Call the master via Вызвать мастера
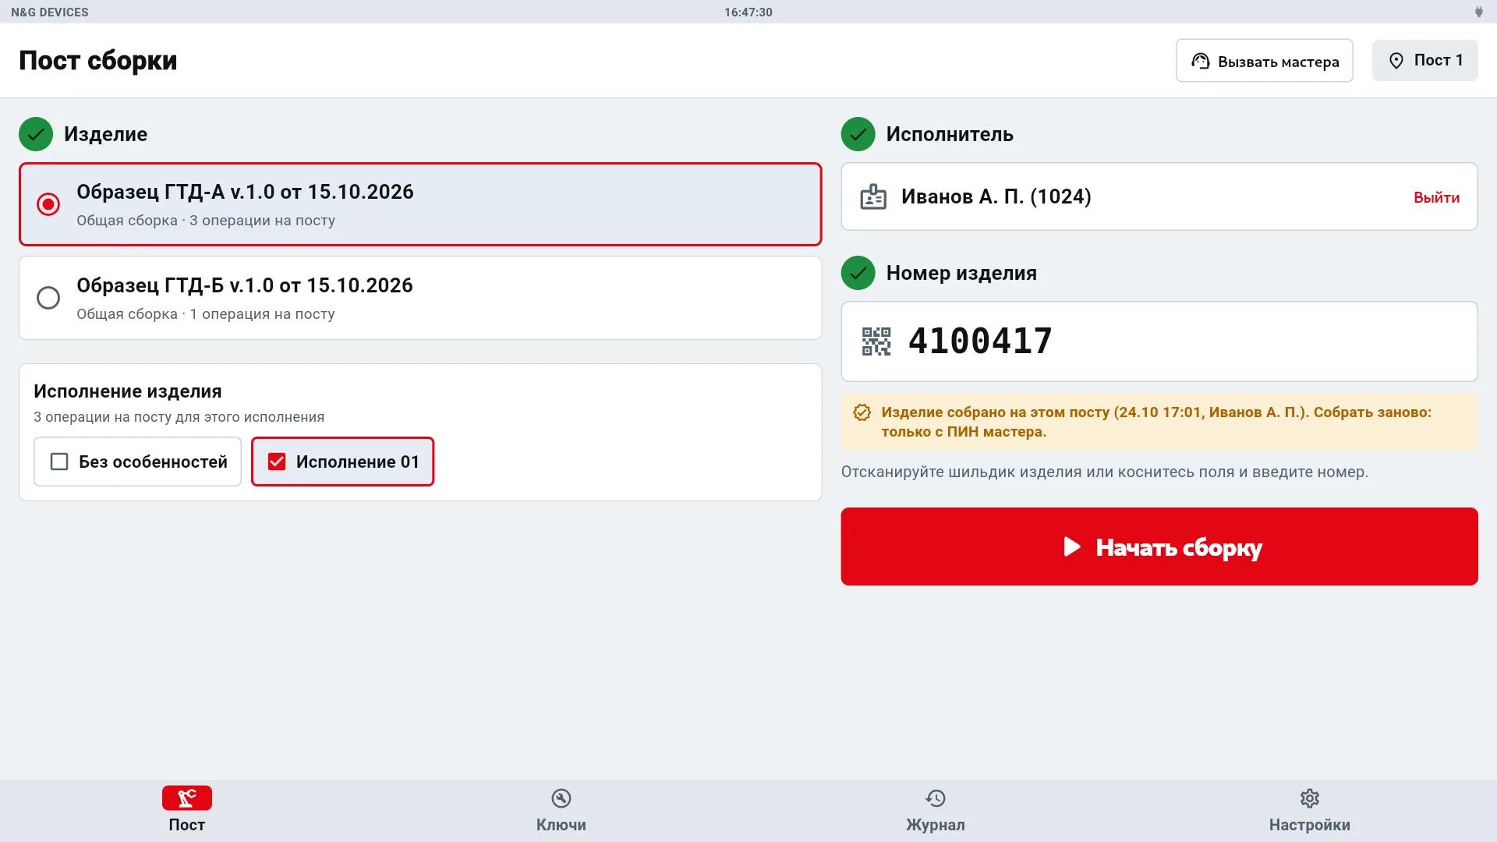 click(x=1265, y=61)
